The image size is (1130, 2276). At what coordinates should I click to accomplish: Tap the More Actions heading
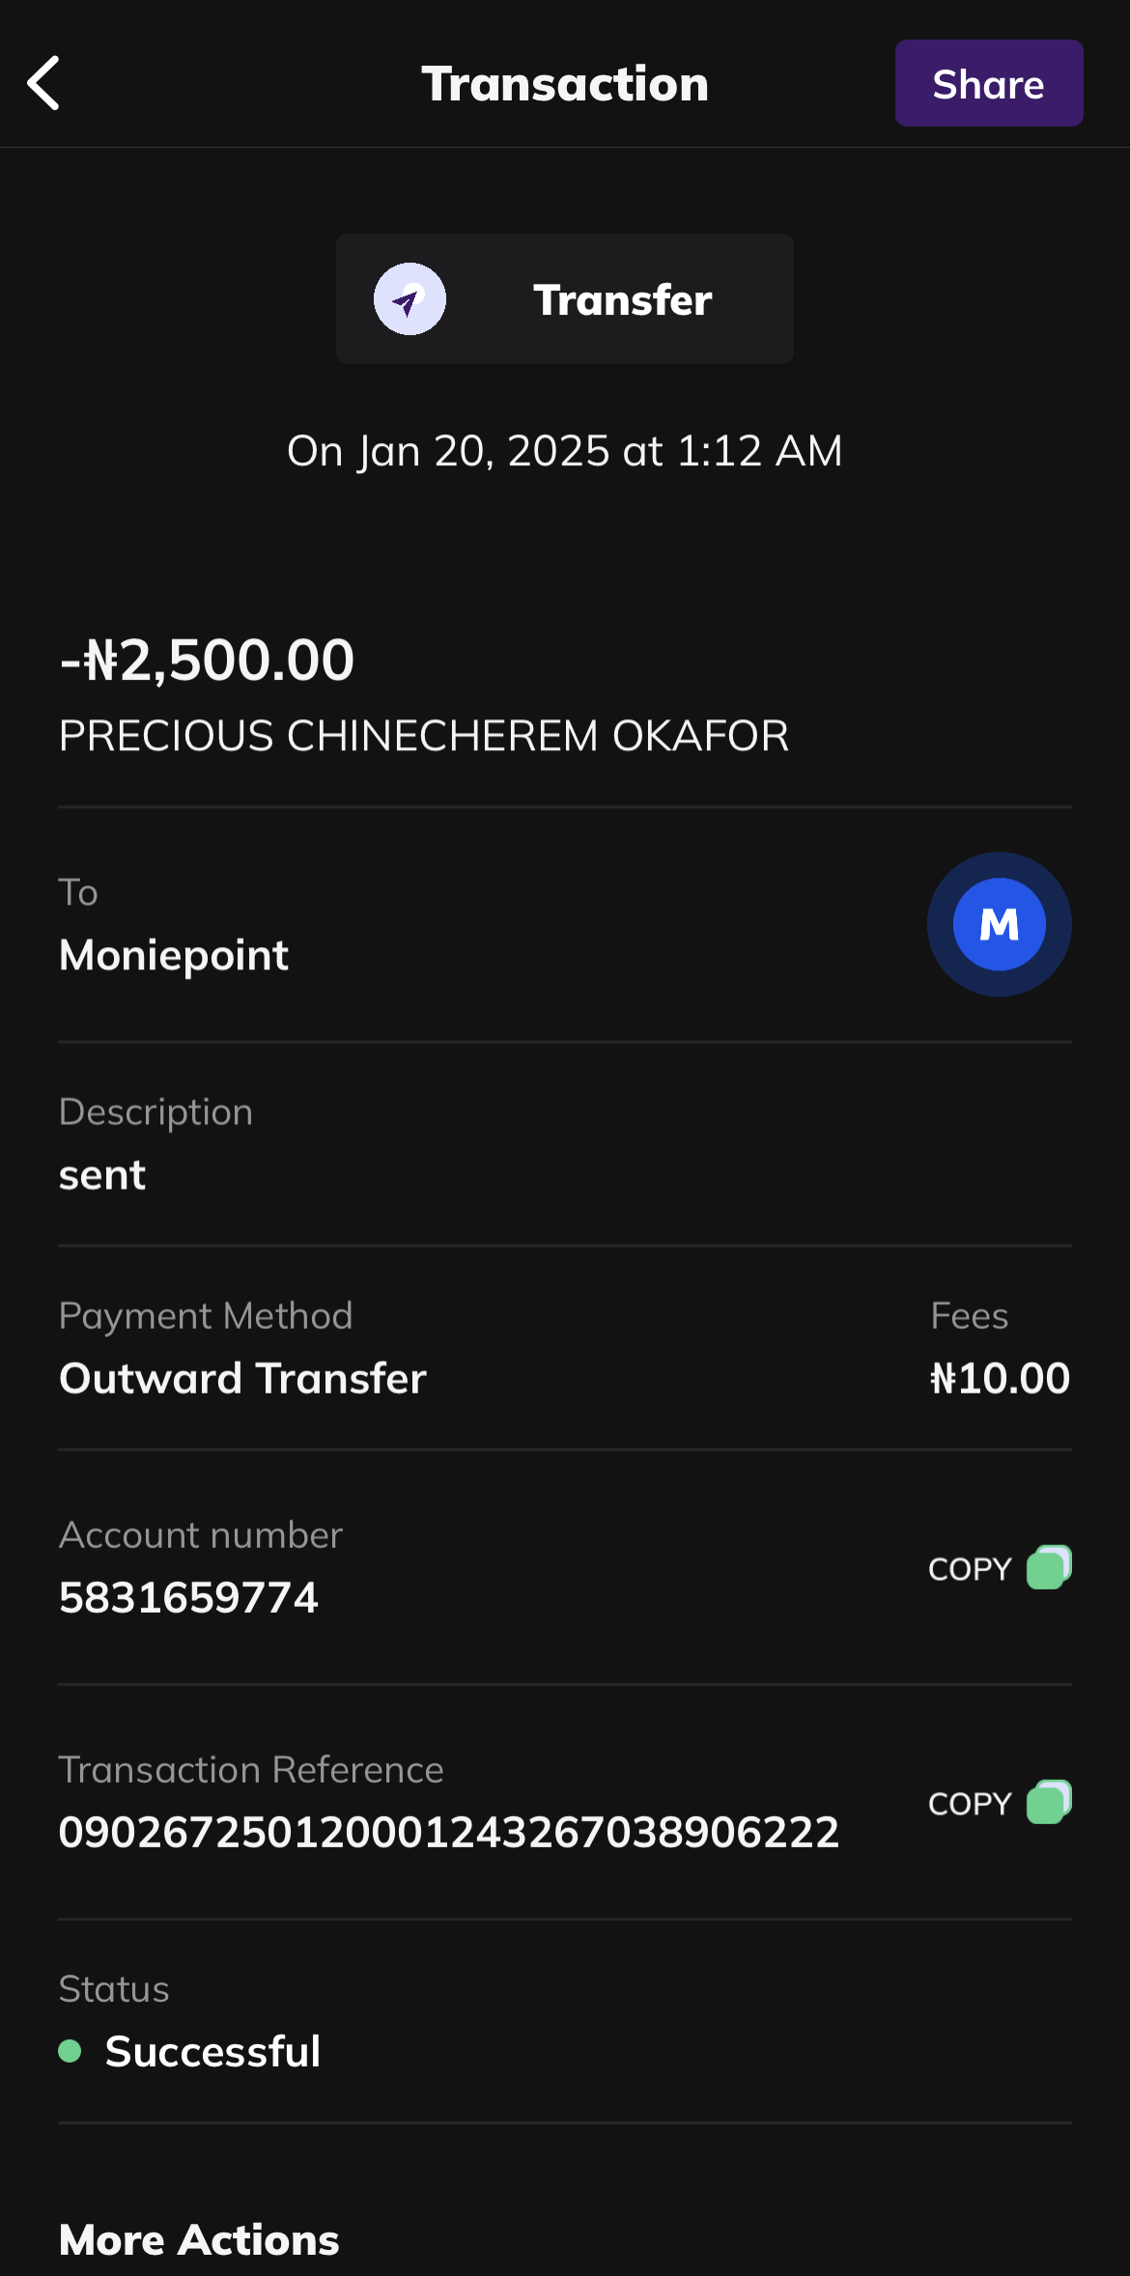click(x=199, y=2239)
